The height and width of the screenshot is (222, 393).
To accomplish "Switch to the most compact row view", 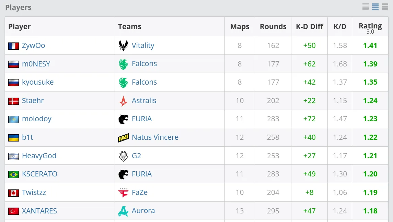I will tap(366, 7).
